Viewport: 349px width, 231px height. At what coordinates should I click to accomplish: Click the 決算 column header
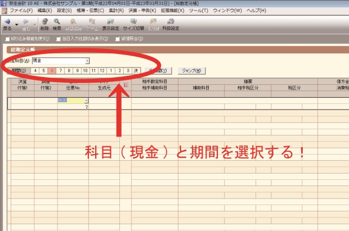(x=23, y=81)
